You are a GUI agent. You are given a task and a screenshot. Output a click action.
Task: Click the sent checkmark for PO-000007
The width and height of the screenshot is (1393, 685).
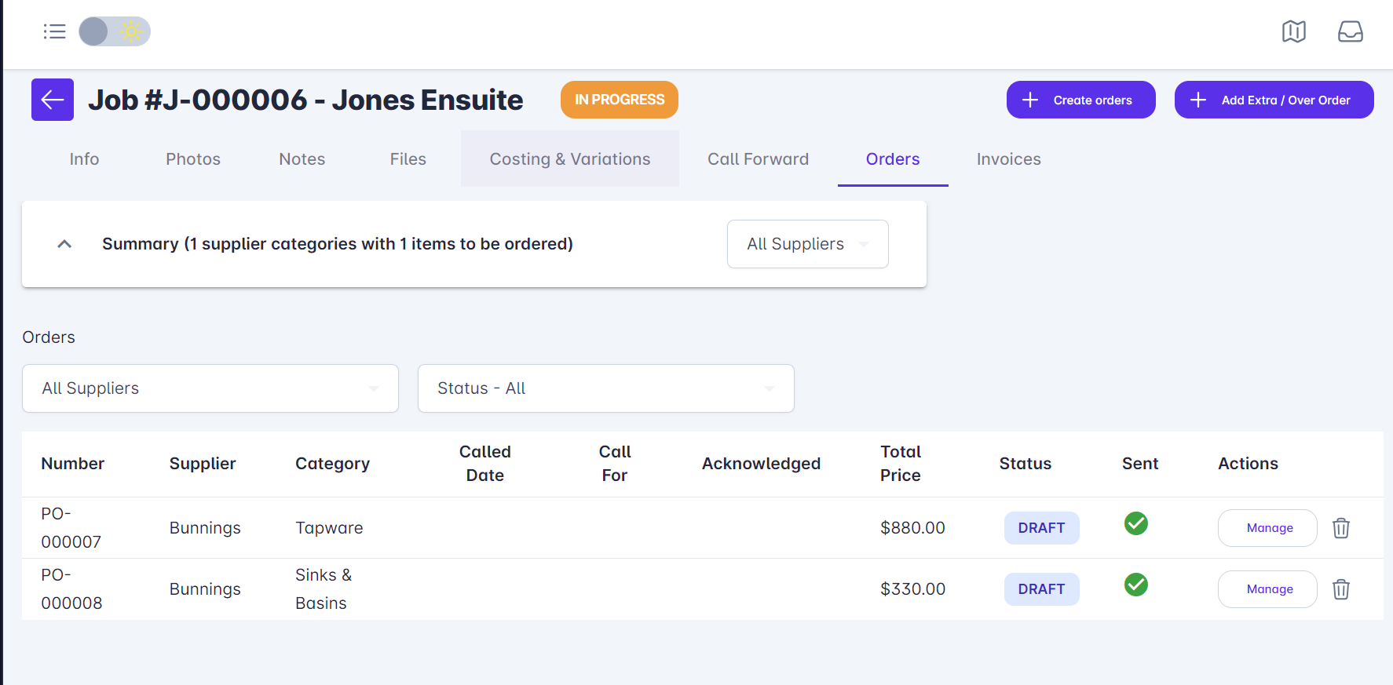[1135, 523]
